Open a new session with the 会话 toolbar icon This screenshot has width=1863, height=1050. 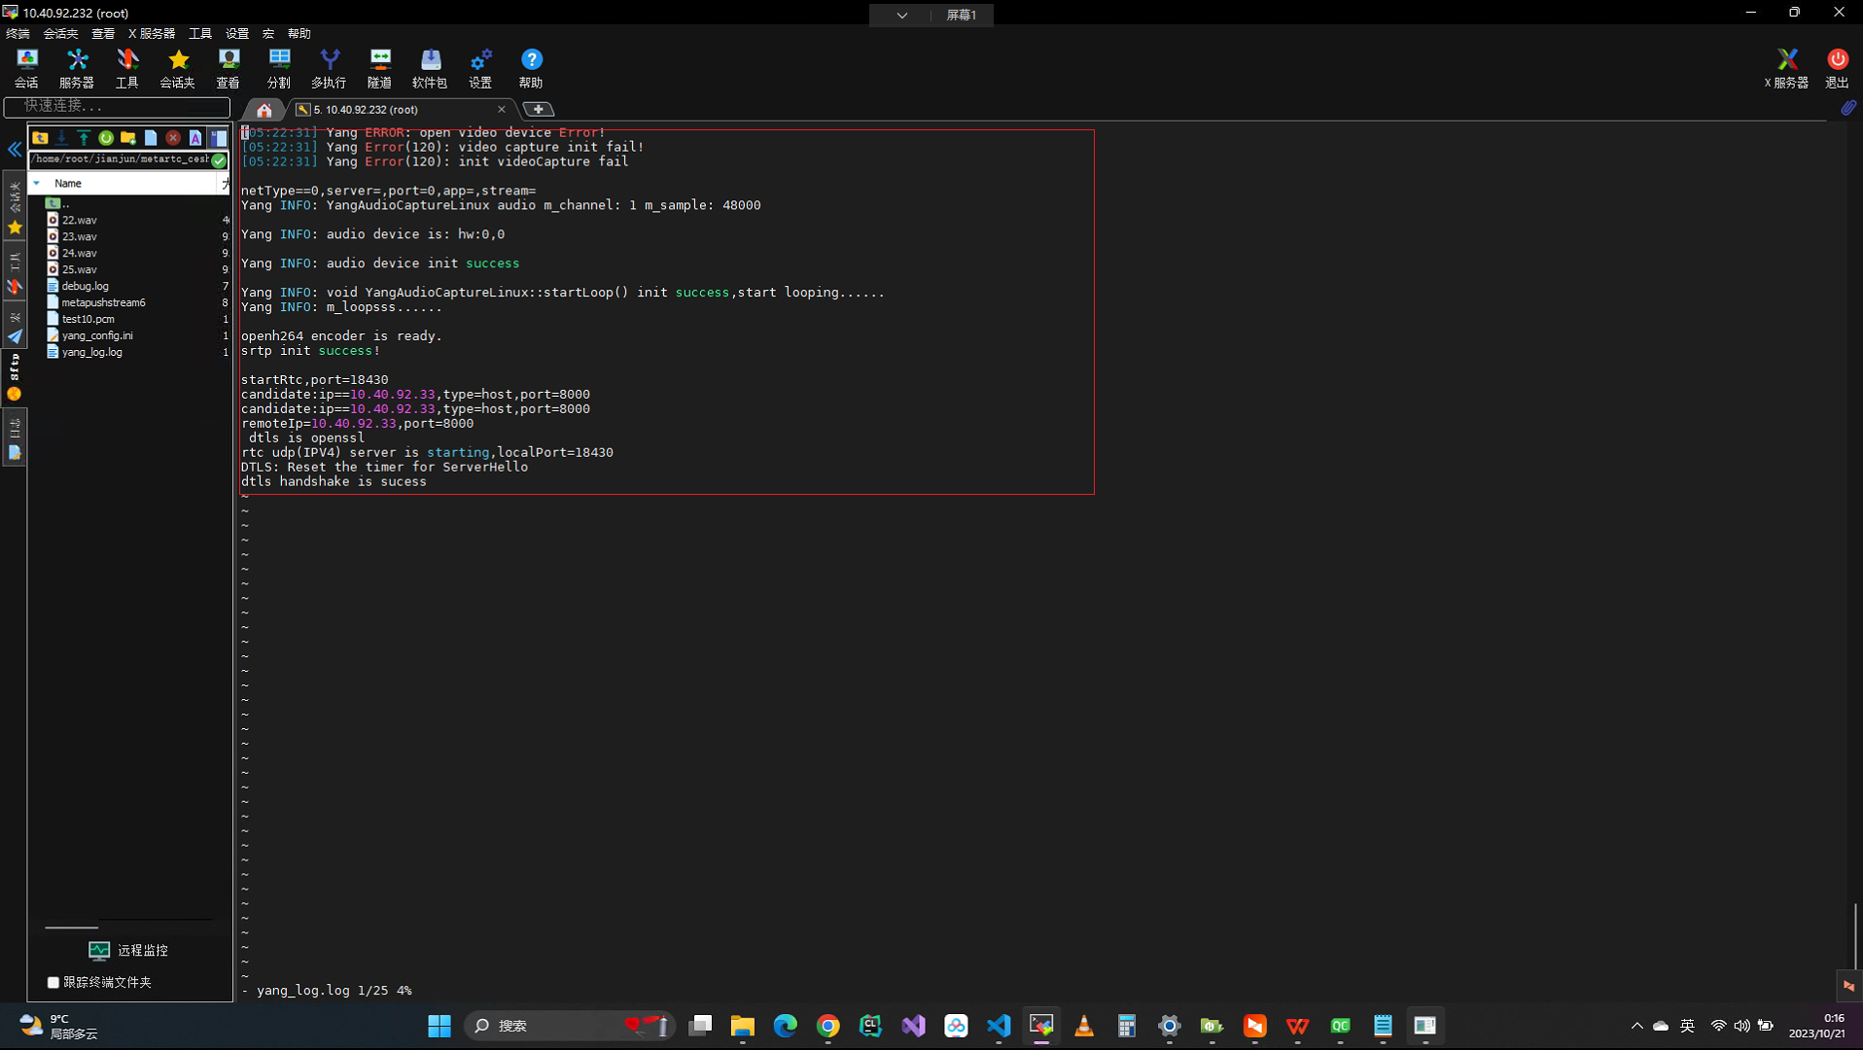26,68
